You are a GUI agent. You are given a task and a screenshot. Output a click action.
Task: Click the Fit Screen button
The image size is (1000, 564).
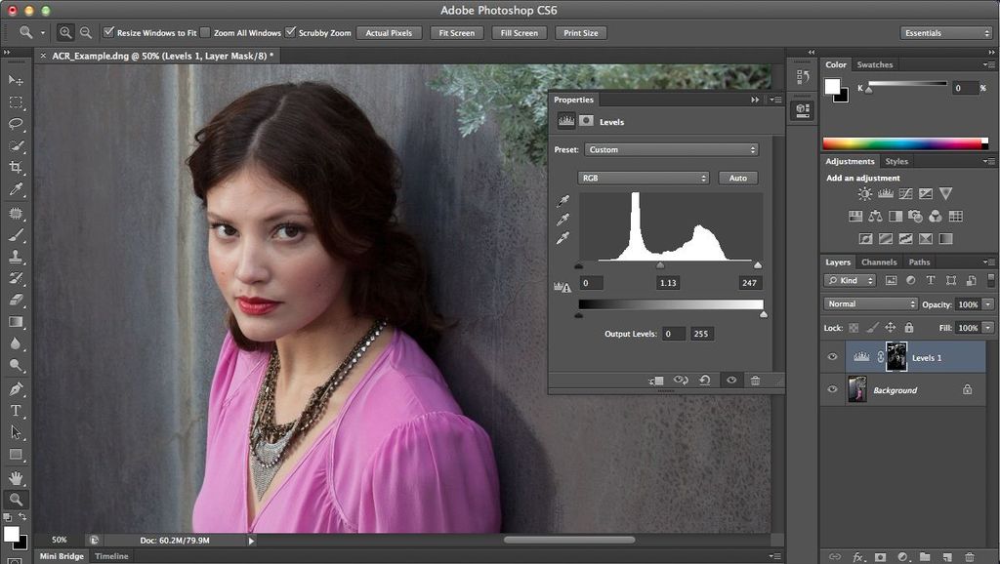pos(456,33)
